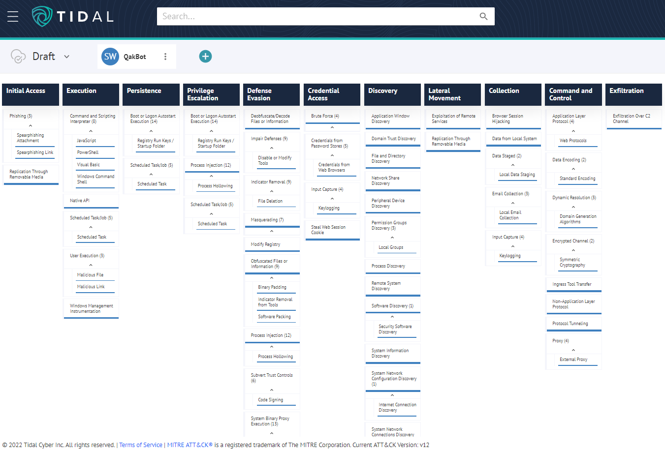Click Standard Encoding sub-technique

[x=578, y=179]
